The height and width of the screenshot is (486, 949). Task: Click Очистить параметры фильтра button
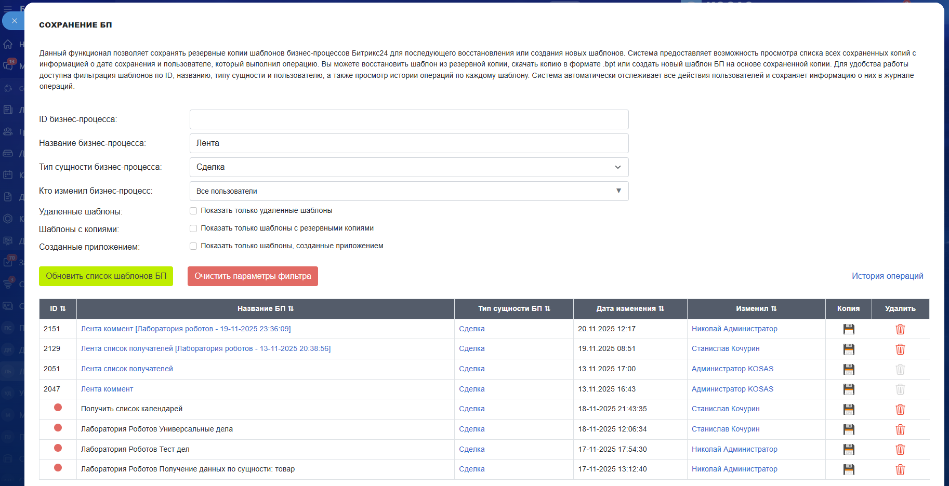[253, 276]
